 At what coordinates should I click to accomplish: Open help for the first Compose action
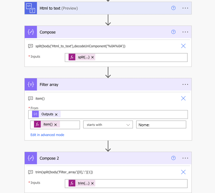coord(173,32)
